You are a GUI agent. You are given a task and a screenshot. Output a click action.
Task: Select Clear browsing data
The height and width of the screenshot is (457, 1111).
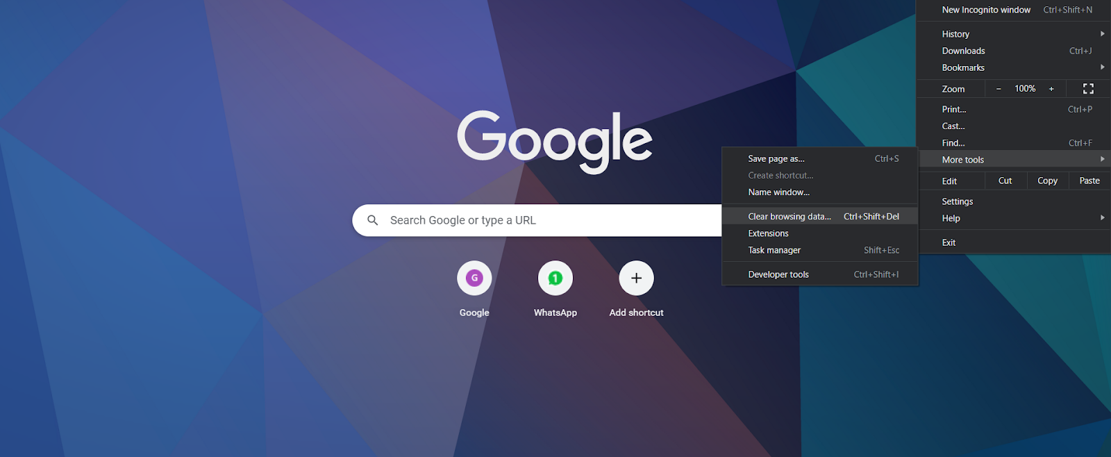(x=790, y=217)
